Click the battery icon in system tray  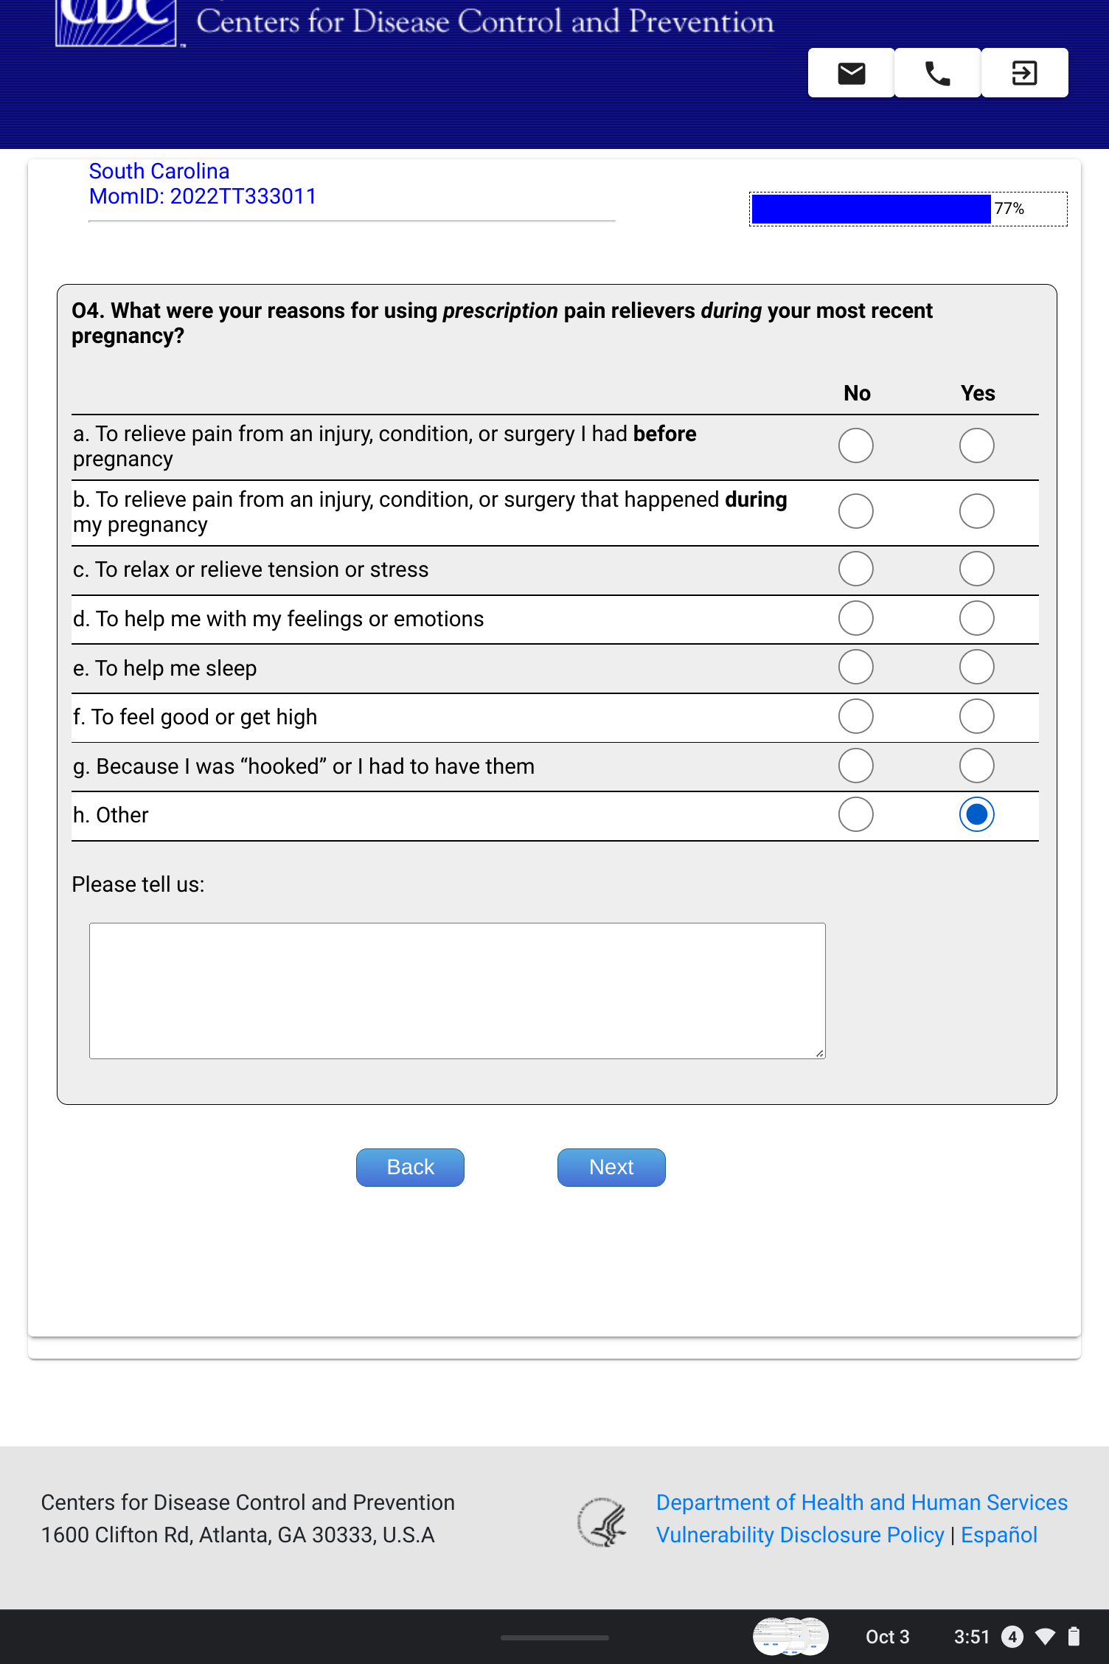pos(1074,1637)
